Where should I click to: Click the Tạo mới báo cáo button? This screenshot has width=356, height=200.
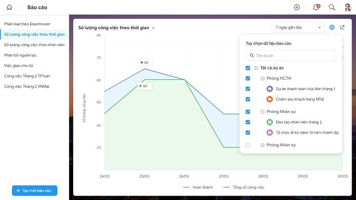pos(35,191)
